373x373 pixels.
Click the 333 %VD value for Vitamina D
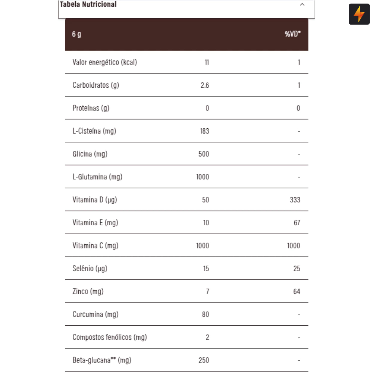tap(295, 200)
